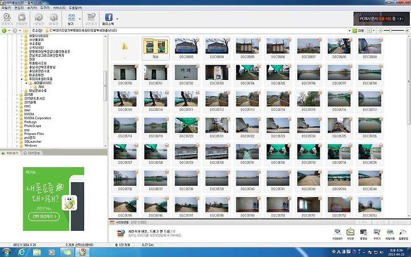The height and width of the screenshot is (257, 411).
Task: Click the address path input field
Action: tap(198, 31)
